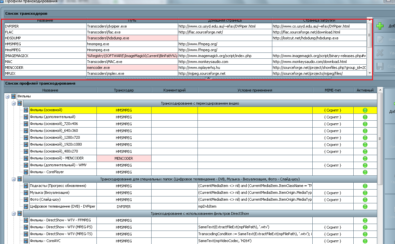Click the Условие применения column header
This screenshot has width=395, height=244.
[255, 90]
